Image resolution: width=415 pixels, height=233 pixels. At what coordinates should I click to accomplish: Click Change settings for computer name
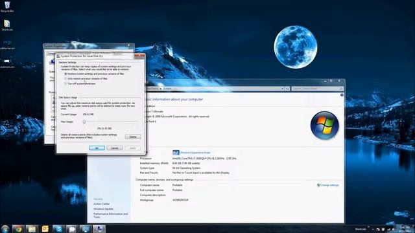coord(329,185)
